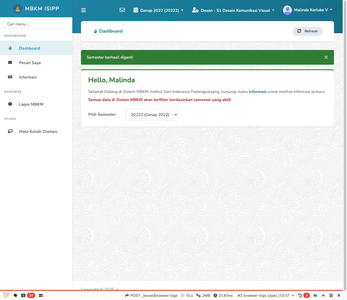Go to Informasi sidebar item
The image size is (347, 300).
click(x=28, y=77)
